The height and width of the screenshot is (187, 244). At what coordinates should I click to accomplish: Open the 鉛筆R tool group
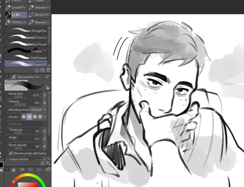coord(16,15)
